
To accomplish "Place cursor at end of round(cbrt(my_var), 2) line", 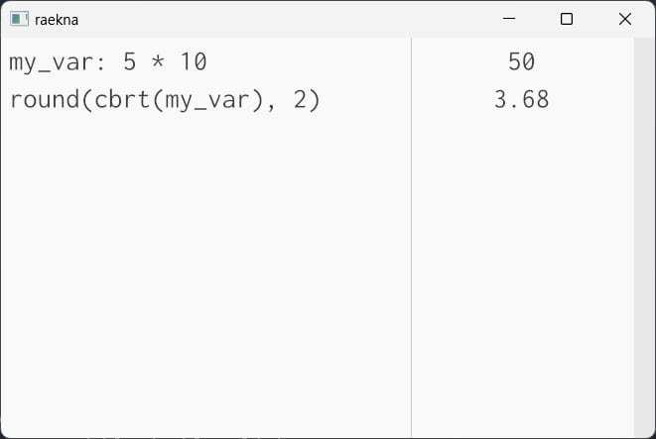I will coord(323,100).
